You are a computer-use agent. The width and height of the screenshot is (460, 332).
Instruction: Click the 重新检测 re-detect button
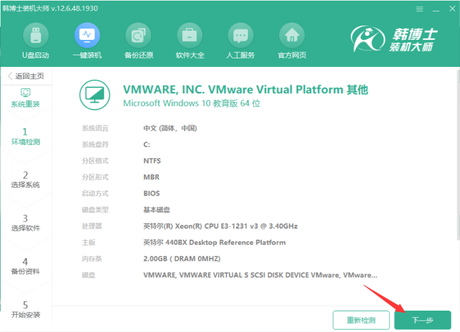361,320
